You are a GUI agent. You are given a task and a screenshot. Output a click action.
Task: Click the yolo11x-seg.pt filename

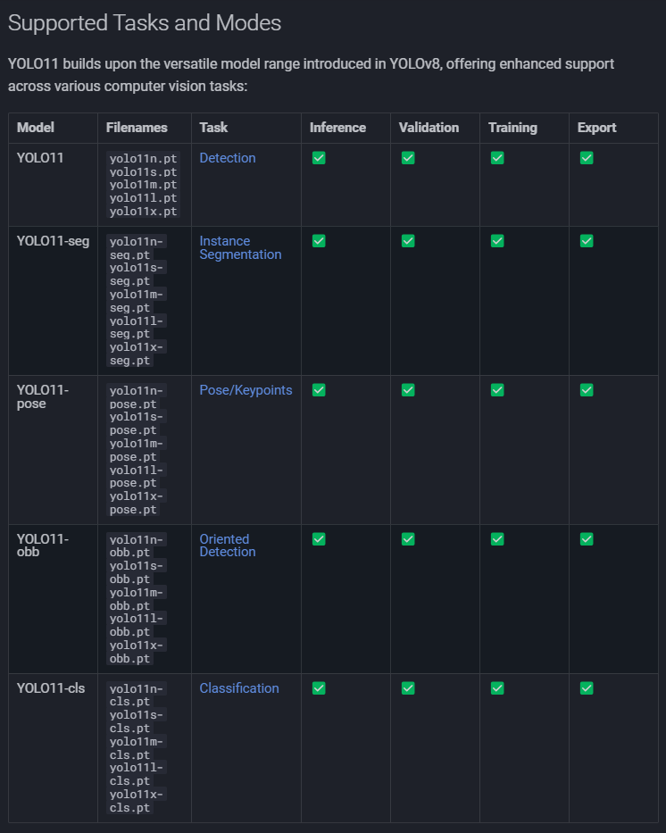pos(137,354)
